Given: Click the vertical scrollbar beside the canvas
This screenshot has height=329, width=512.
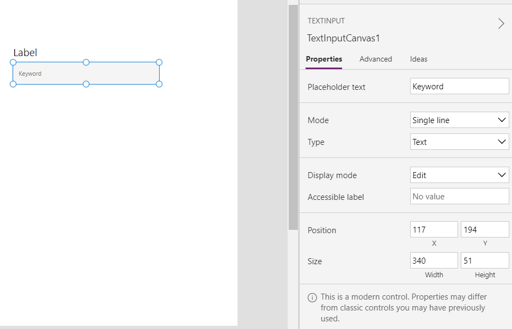Looking at the screenshot, I should pyautogui.click(x=293, y=118).
